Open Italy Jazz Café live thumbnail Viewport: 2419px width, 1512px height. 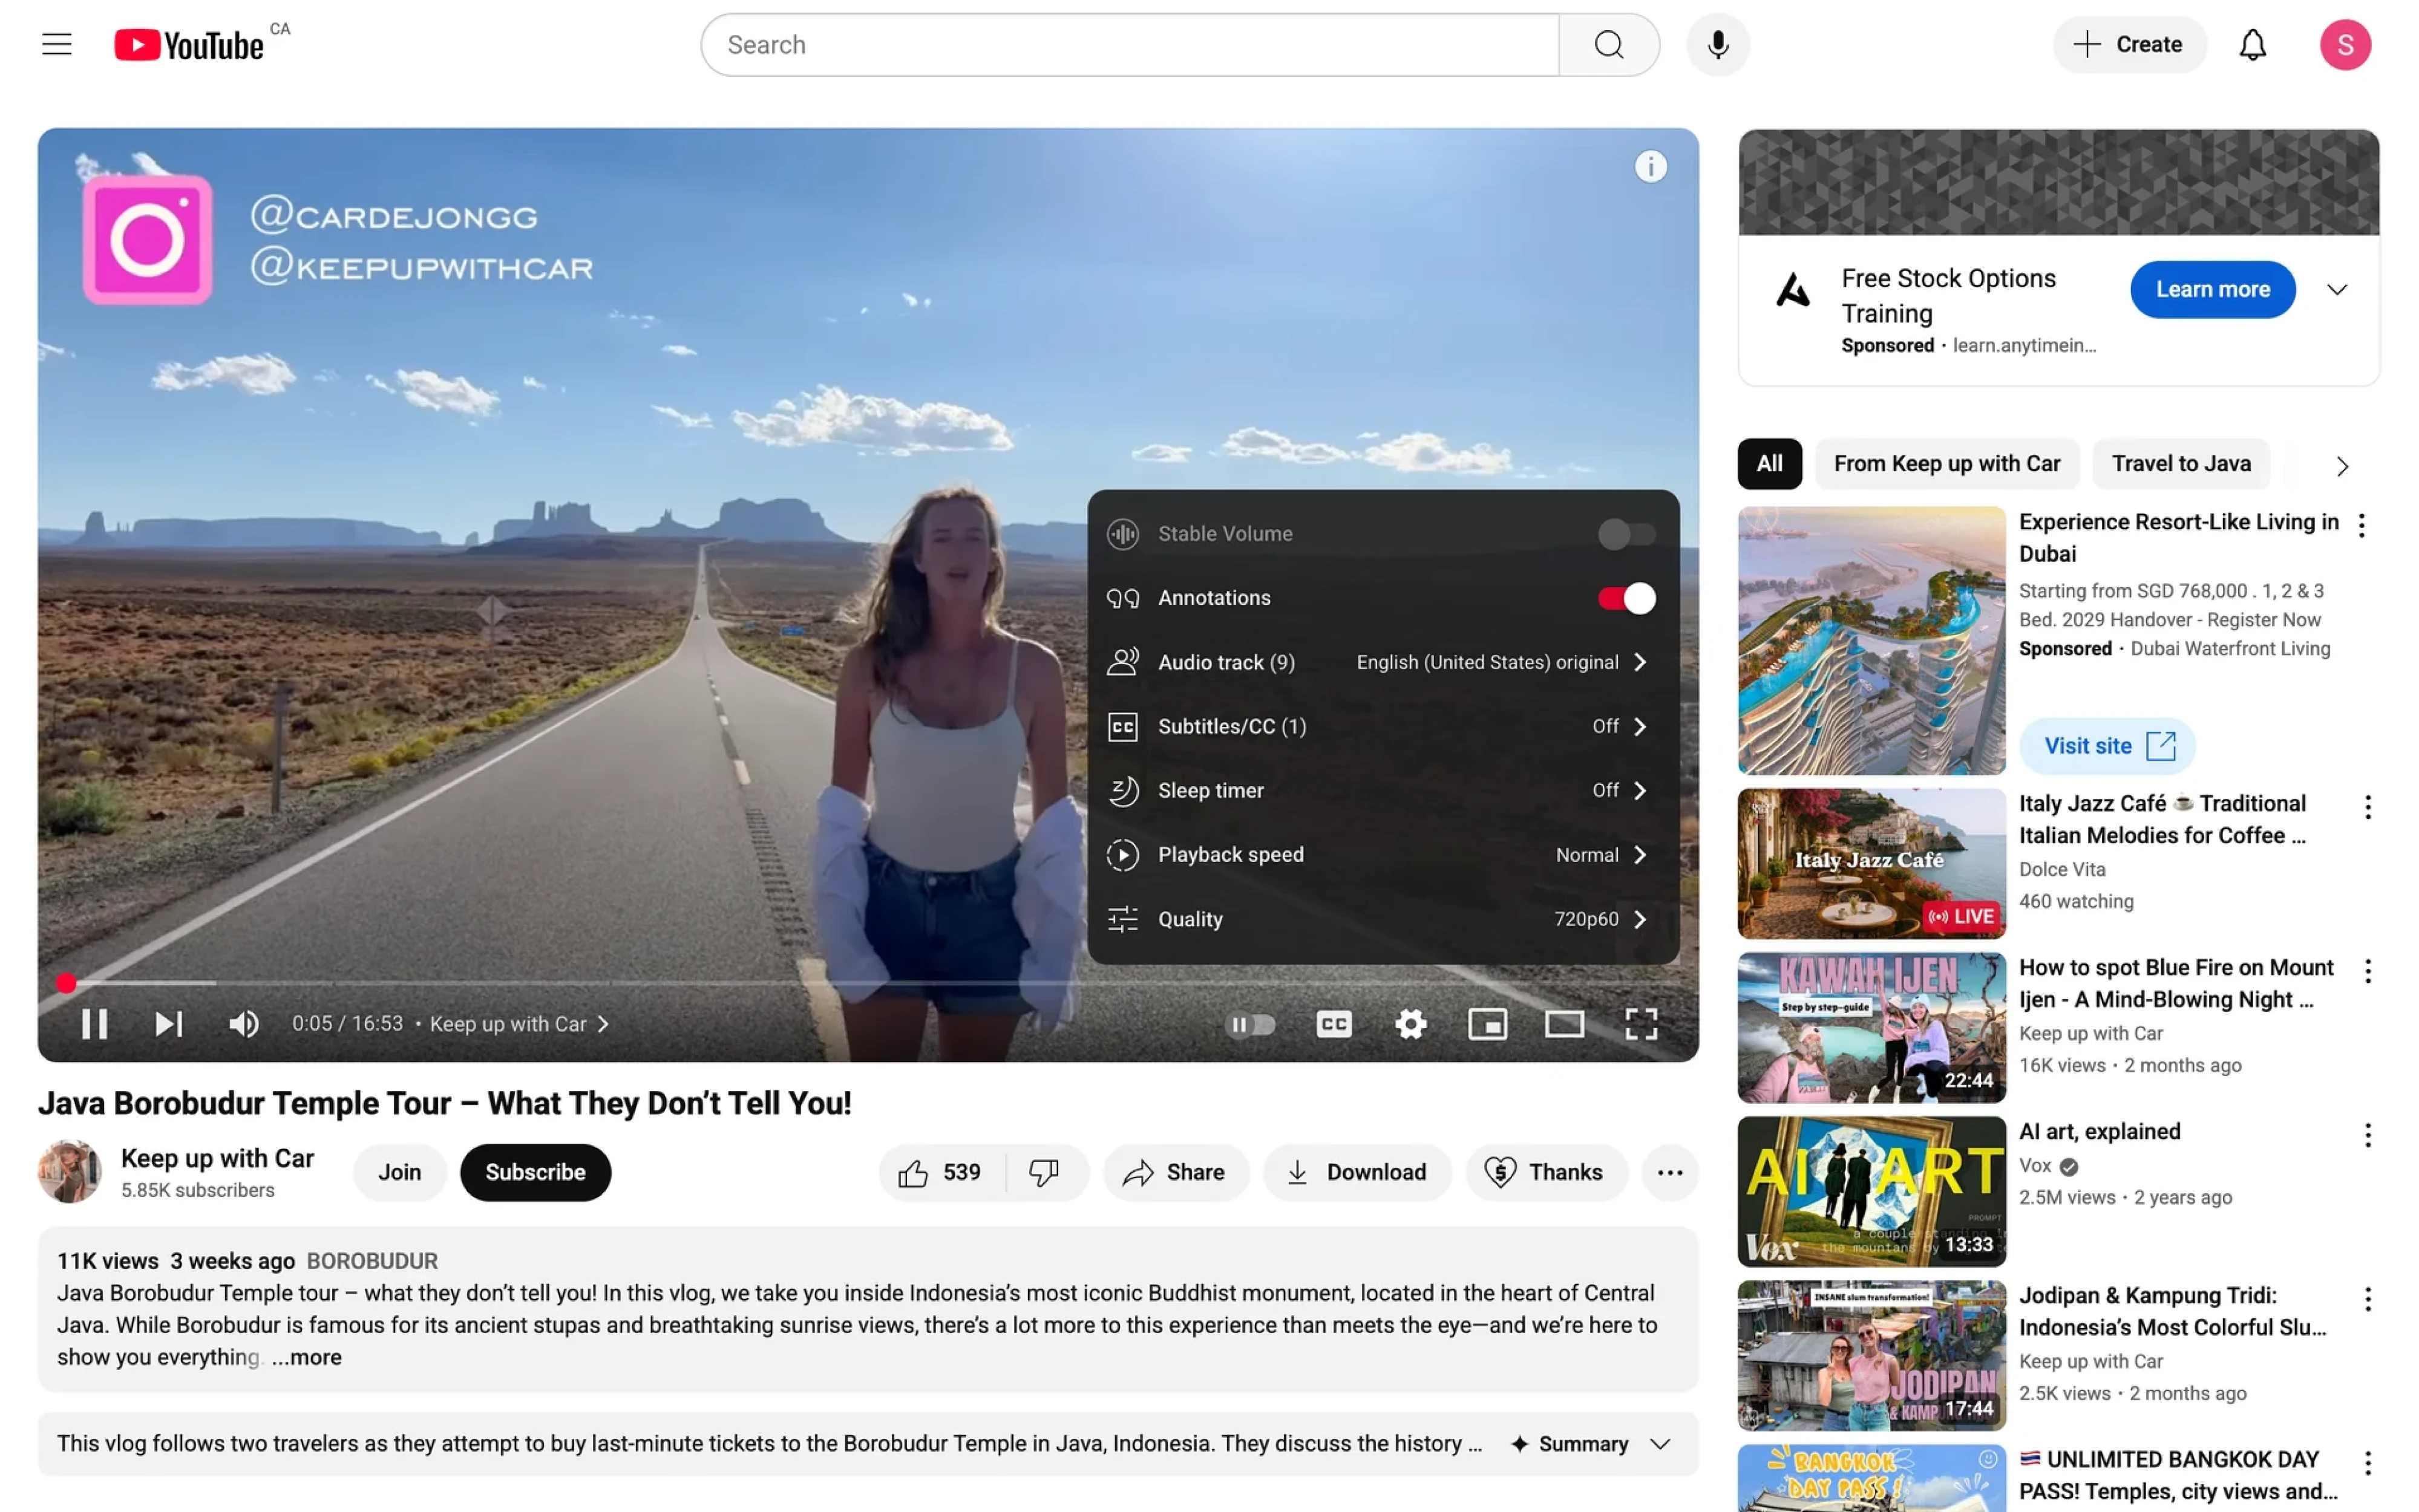click(x=1871, y=863)
